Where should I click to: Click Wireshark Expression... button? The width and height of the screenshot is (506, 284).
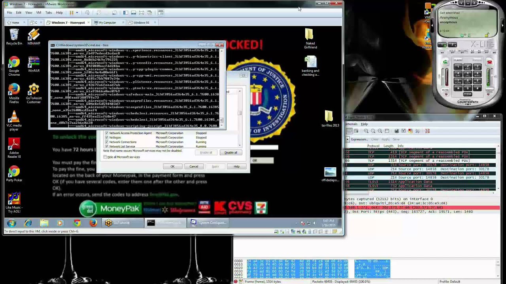pos(359,139)
